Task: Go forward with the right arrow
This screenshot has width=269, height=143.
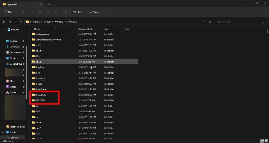Action: (x=10, y=22)
